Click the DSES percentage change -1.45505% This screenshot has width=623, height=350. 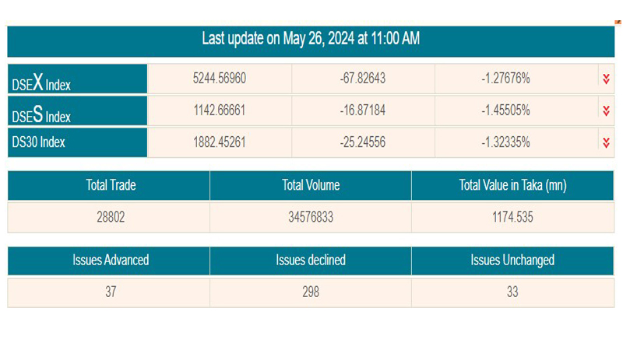click(x=505, y=110)
